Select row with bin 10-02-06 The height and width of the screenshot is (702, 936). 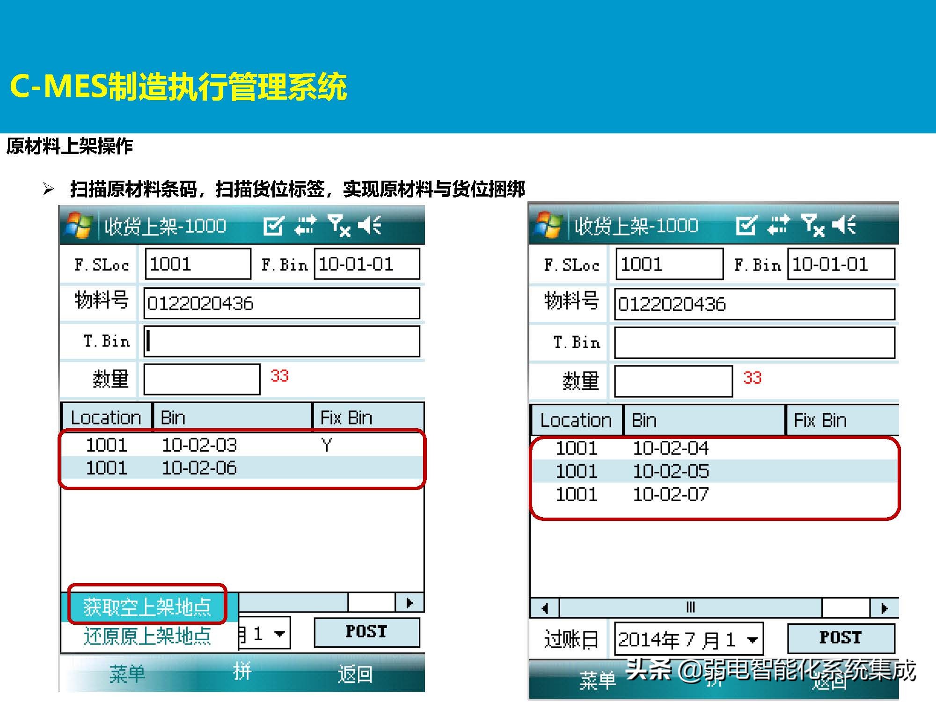point(242,468)
